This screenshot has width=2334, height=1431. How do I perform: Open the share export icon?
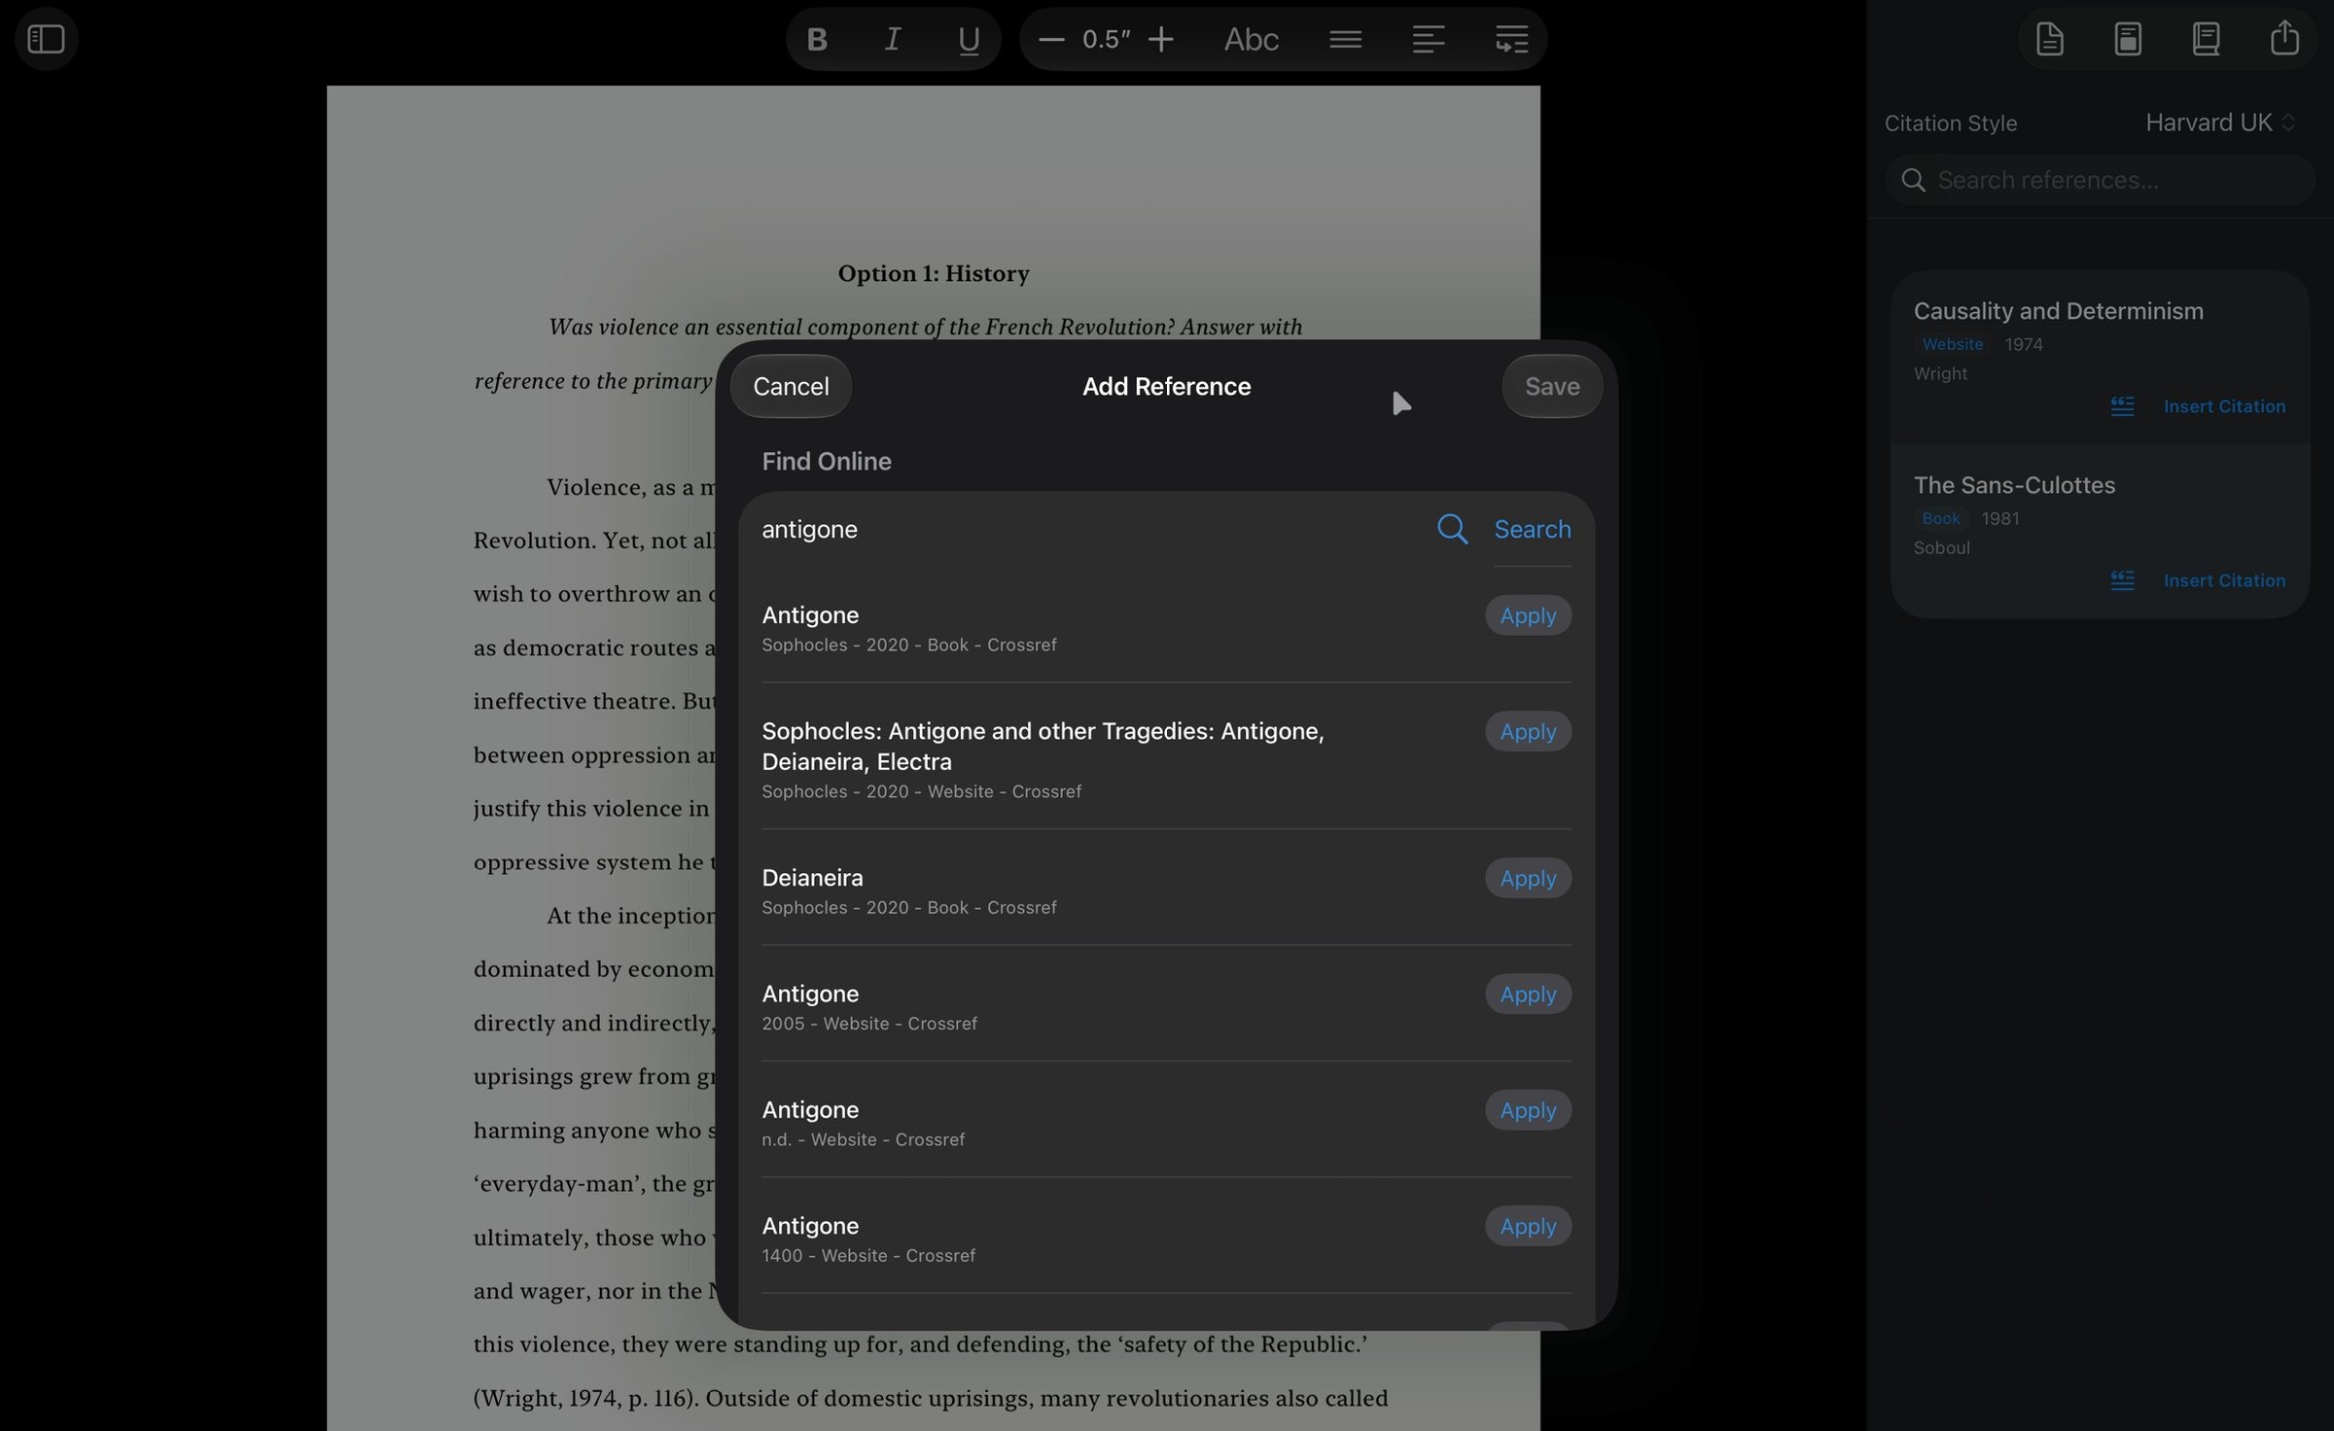[x=2284, y=38]
